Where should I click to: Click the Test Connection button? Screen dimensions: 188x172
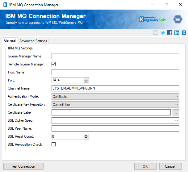tap(23, 166)
